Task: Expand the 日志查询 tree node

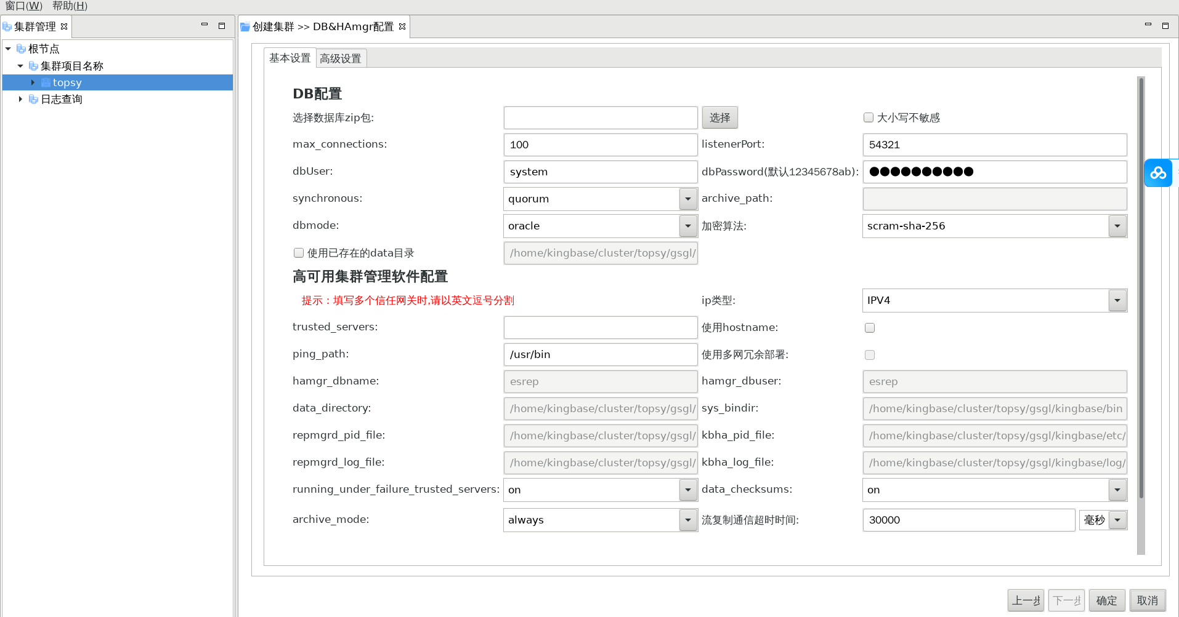Action: 20,99
